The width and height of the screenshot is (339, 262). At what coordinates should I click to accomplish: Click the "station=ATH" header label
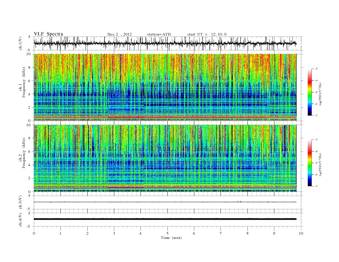point(159,34)
